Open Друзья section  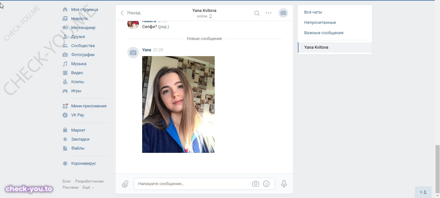pyautogui.click(x=78, y=37)
